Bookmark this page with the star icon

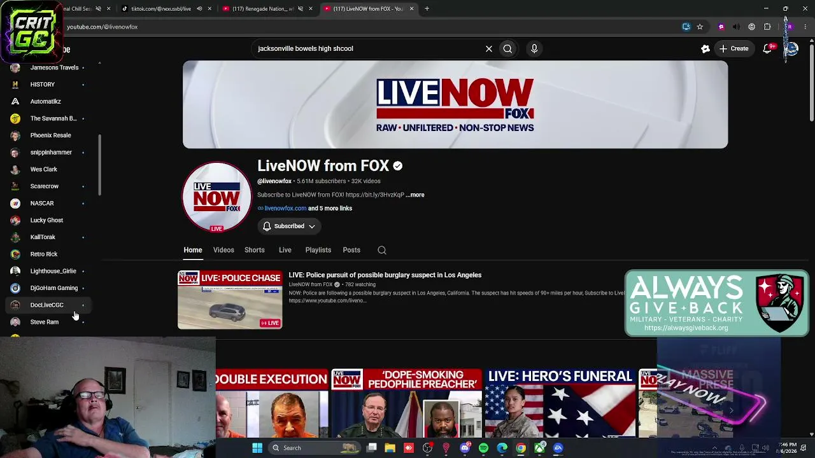[700, 27]
